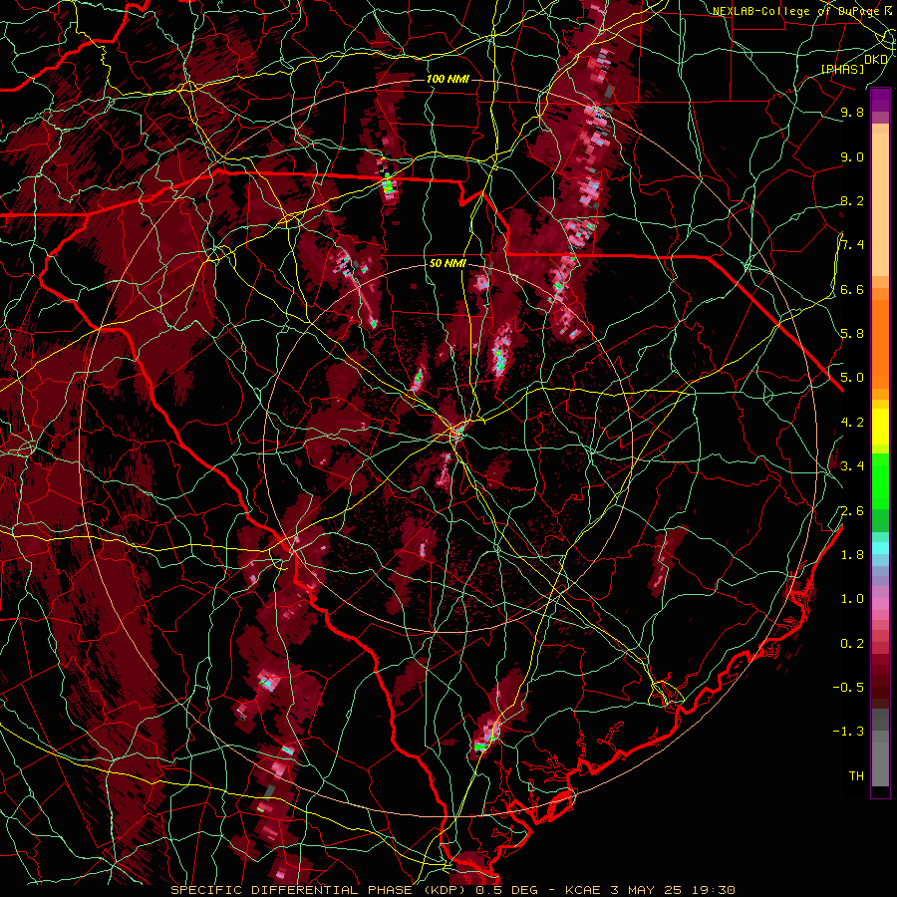Click the '4.2' value on the color scale
The height and width of the screenshot is (897, 897).
(x=852, y=423)
